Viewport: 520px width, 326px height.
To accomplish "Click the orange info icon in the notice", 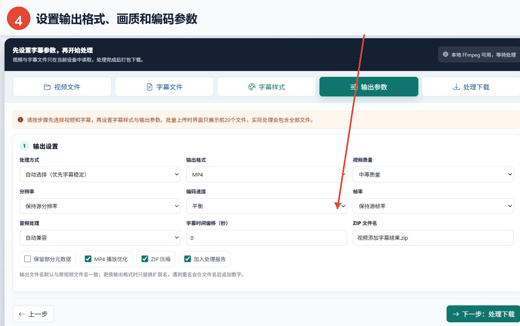I will 21,120.
